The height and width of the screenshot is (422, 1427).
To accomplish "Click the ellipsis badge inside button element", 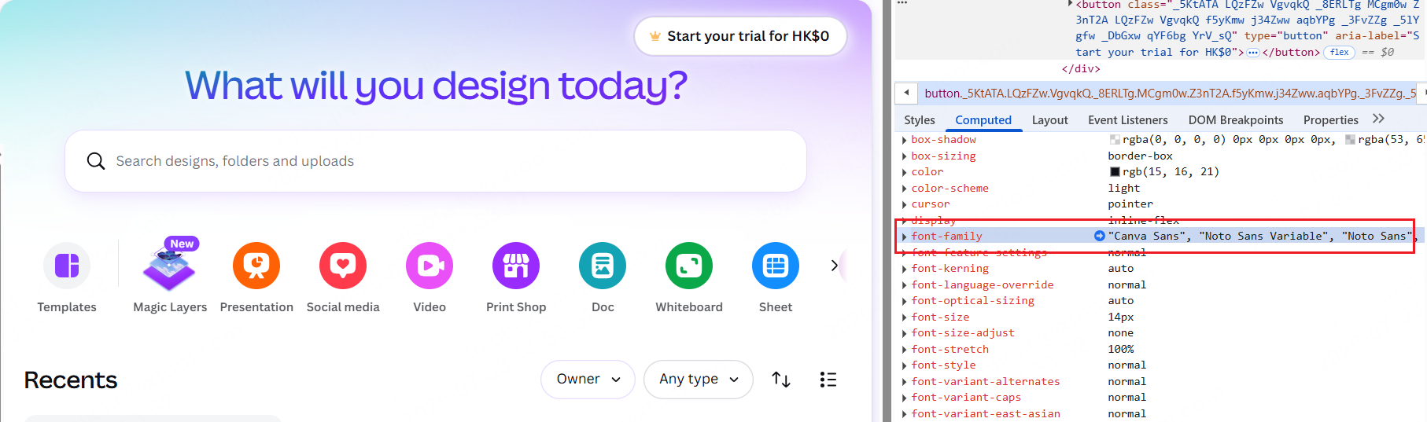I will [x=1253, y=53].
